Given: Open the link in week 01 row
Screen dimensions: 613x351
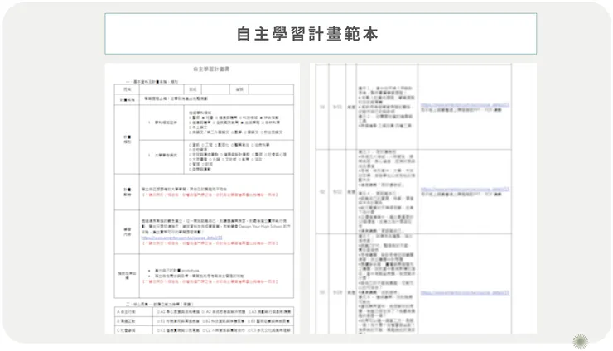Looking at the screenshot, I should pyautogui.click(x=465, y=105).
